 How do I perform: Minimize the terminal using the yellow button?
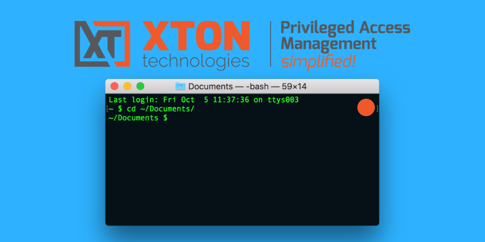(x=127, y=86)
